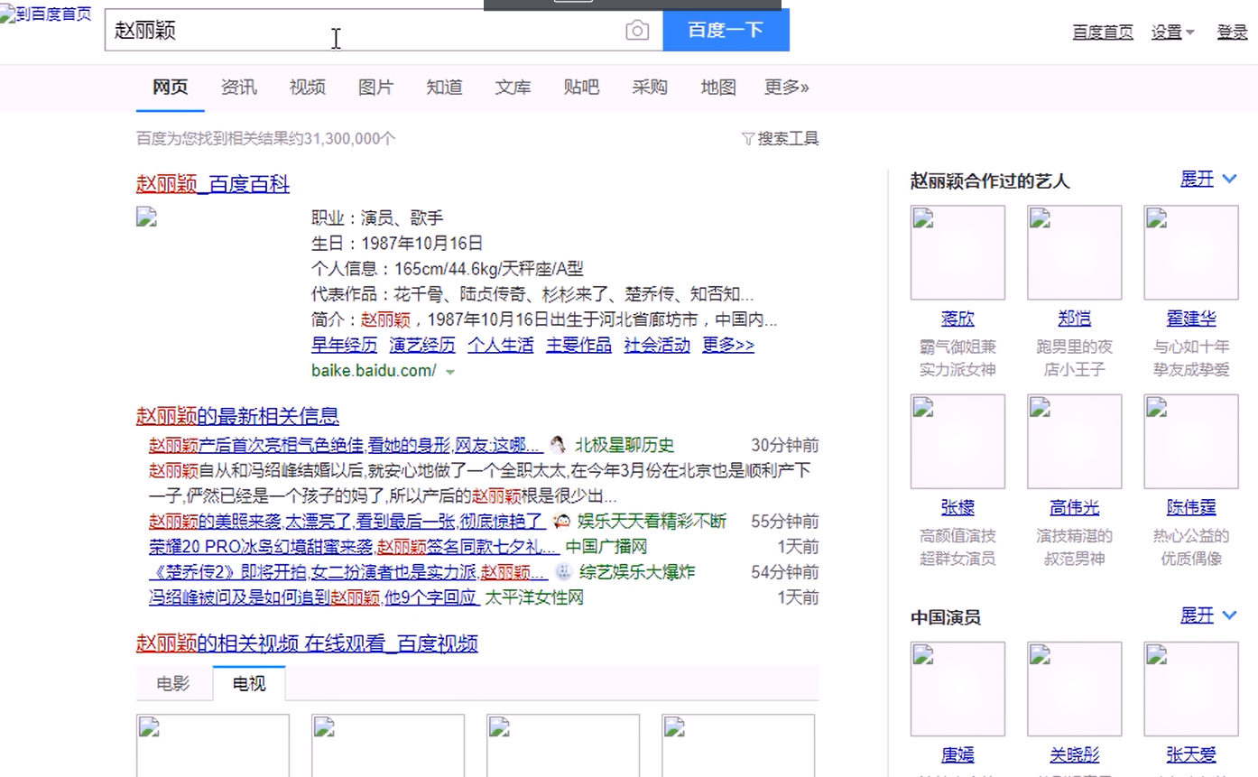Switch to the 采购 tab
1258x777 pixels.
650,88
